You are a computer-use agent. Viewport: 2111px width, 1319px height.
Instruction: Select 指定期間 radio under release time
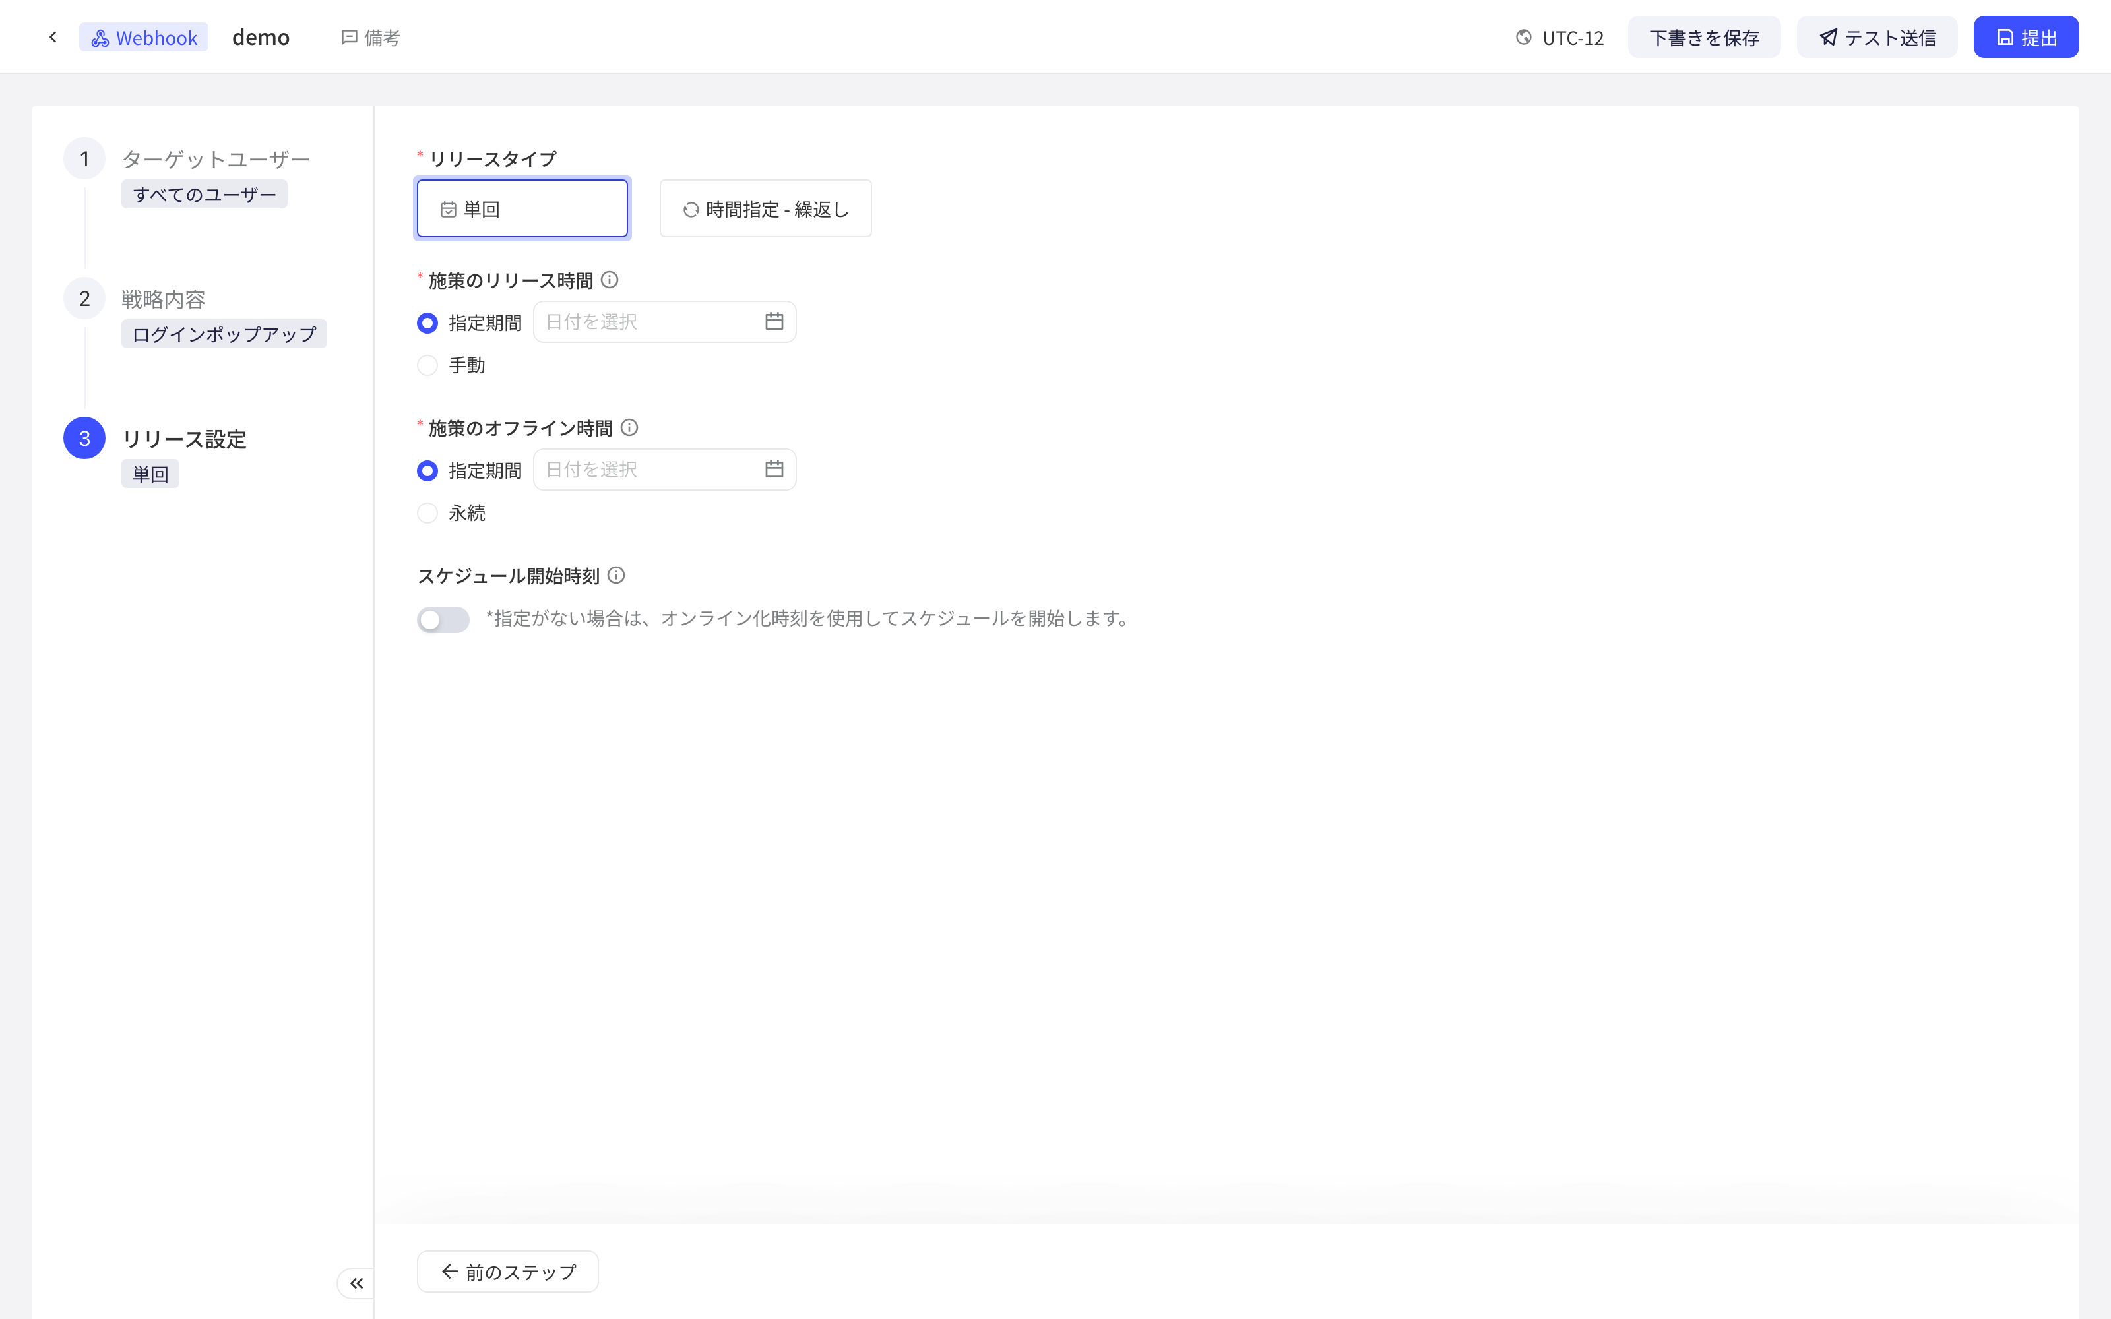click(427, 322)
